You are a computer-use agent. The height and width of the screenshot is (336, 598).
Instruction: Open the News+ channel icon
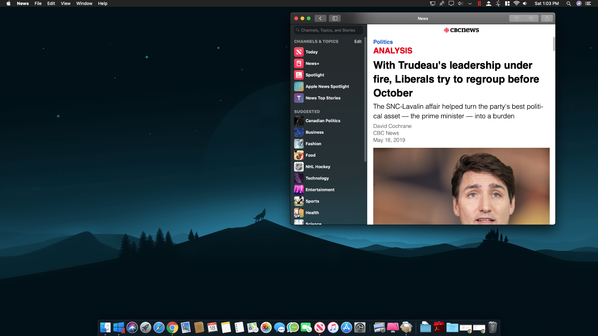click(299, 63)
